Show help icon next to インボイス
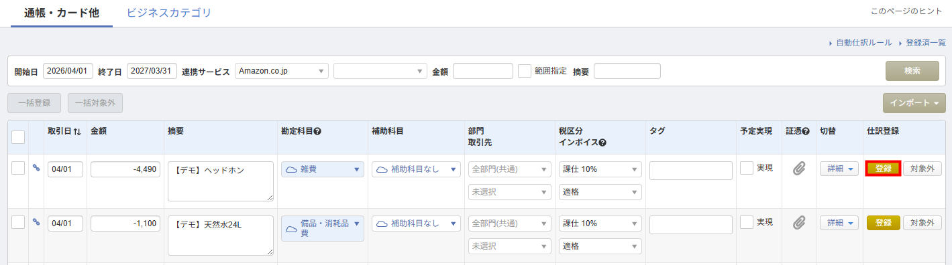This screenshot has width=952, height=265. point(602,143)
